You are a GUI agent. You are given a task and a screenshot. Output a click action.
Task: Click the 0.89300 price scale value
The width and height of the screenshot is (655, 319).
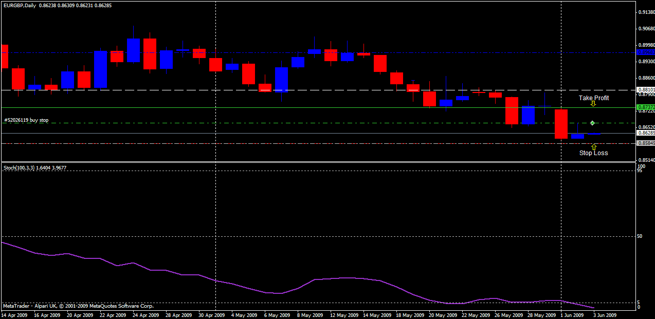pyautogui.click(x=646, y=62)
